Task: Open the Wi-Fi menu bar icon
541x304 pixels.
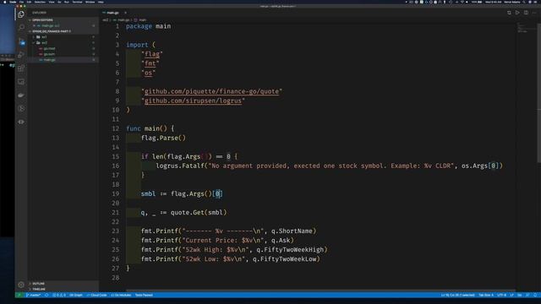Action: coord(462,2)
